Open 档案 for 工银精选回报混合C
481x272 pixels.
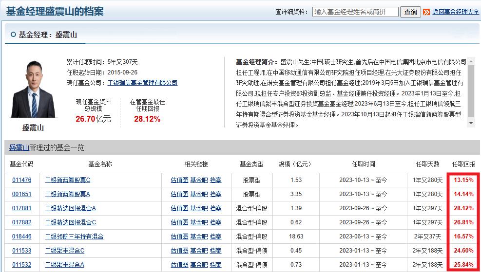coord(216,222)
